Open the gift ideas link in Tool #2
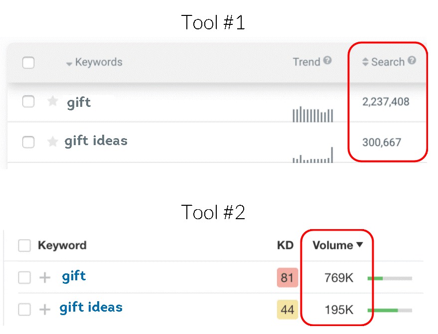This screenshot has width=438, height=334. click(91, 308)
